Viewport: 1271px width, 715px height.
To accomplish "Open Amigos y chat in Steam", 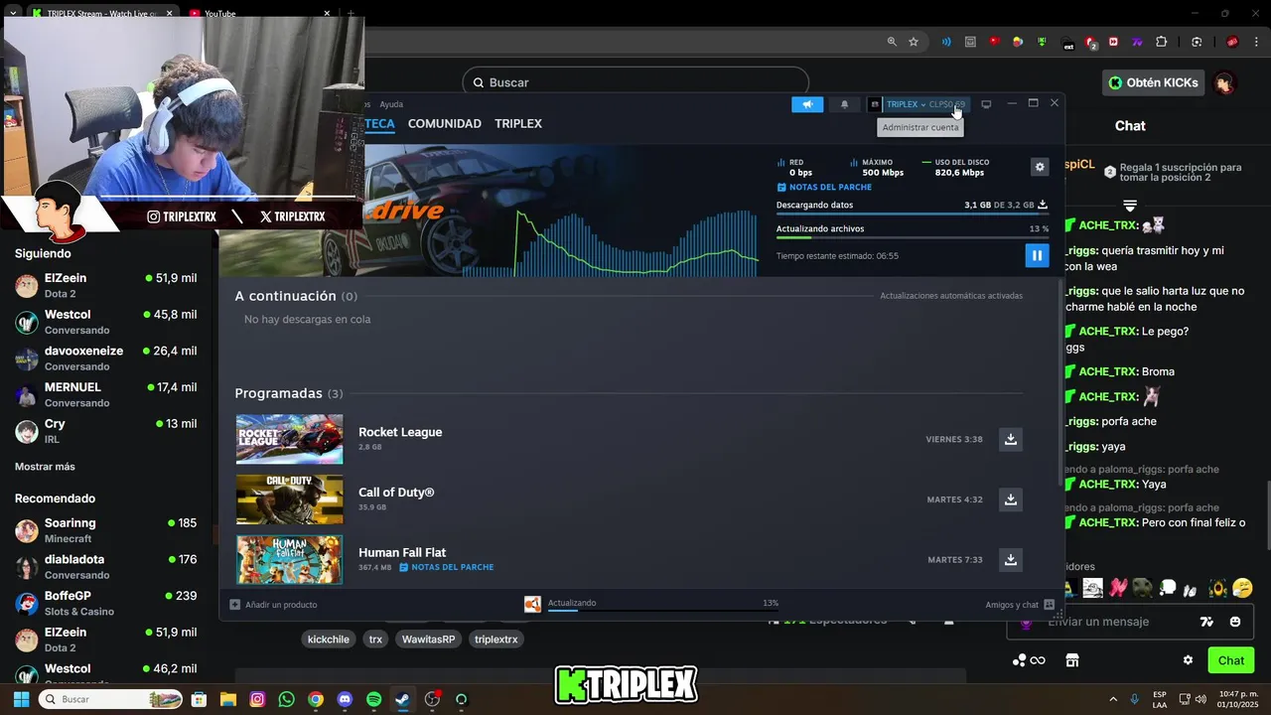I will [x=1020, y=604].
